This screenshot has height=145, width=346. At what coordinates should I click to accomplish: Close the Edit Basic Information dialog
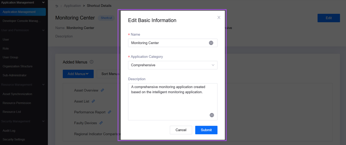(219, 18)
